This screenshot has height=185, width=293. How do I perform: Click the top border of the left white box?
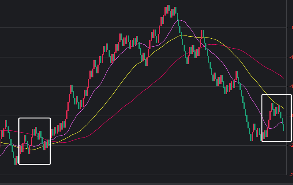click(x=35, y=118)
